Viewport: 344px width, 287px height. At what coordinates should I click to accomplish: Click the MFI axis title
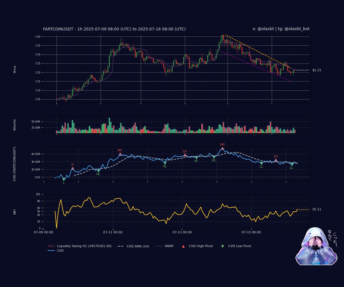click(x=15, y=212)
